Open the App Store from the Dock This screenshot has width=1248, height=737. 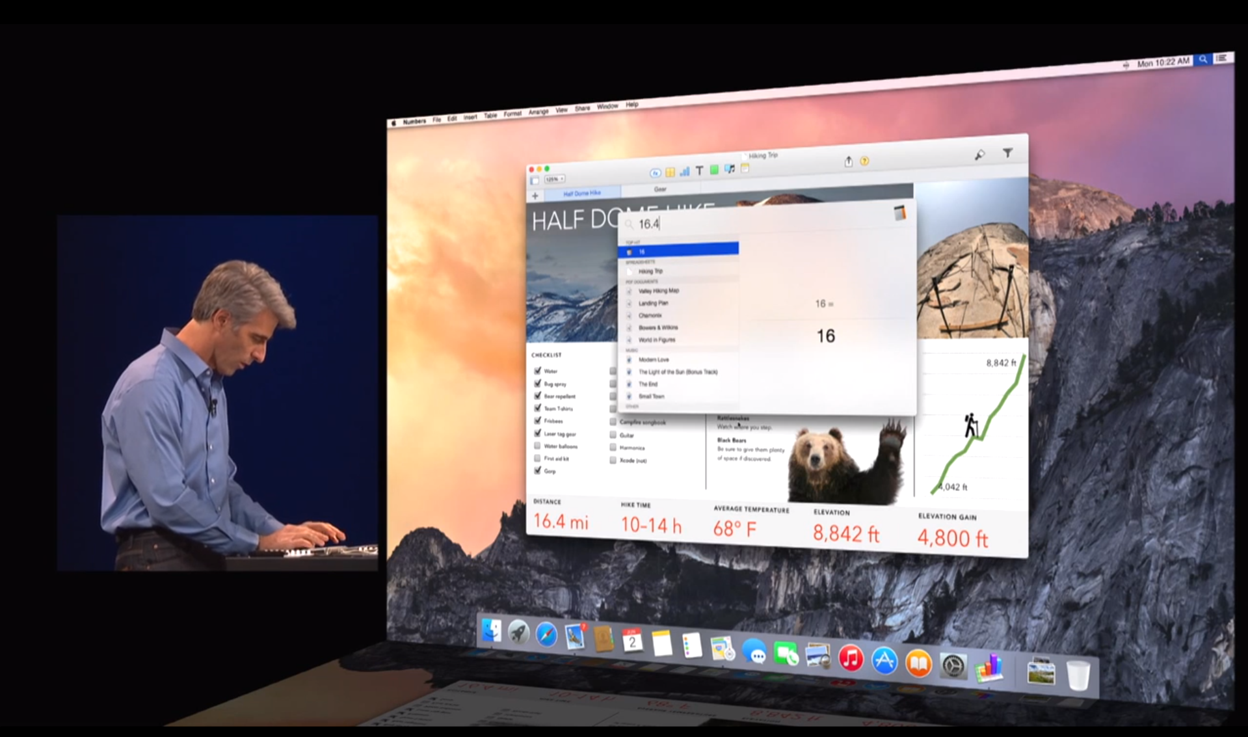point(884,662)
